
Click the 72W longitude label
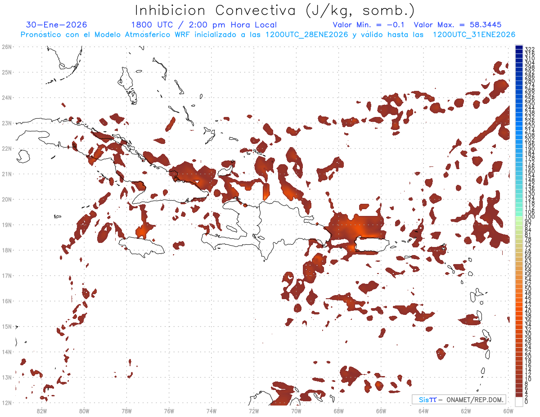click(254, 410)
